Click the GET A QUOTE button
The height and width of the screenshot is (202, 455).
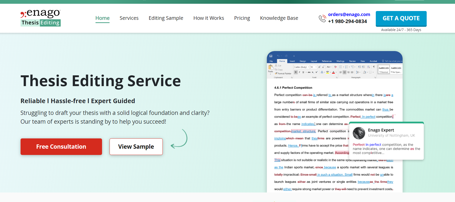click(x=401, y=19)
